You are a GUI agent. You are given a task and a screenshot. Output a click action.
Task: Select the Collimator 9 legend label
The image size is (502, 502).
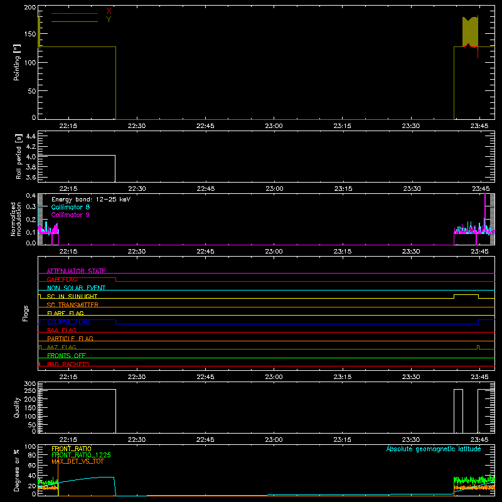coord(70,215)
